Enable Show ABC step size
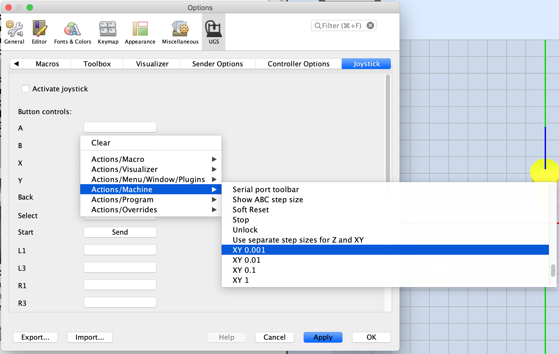 (268, 199)
